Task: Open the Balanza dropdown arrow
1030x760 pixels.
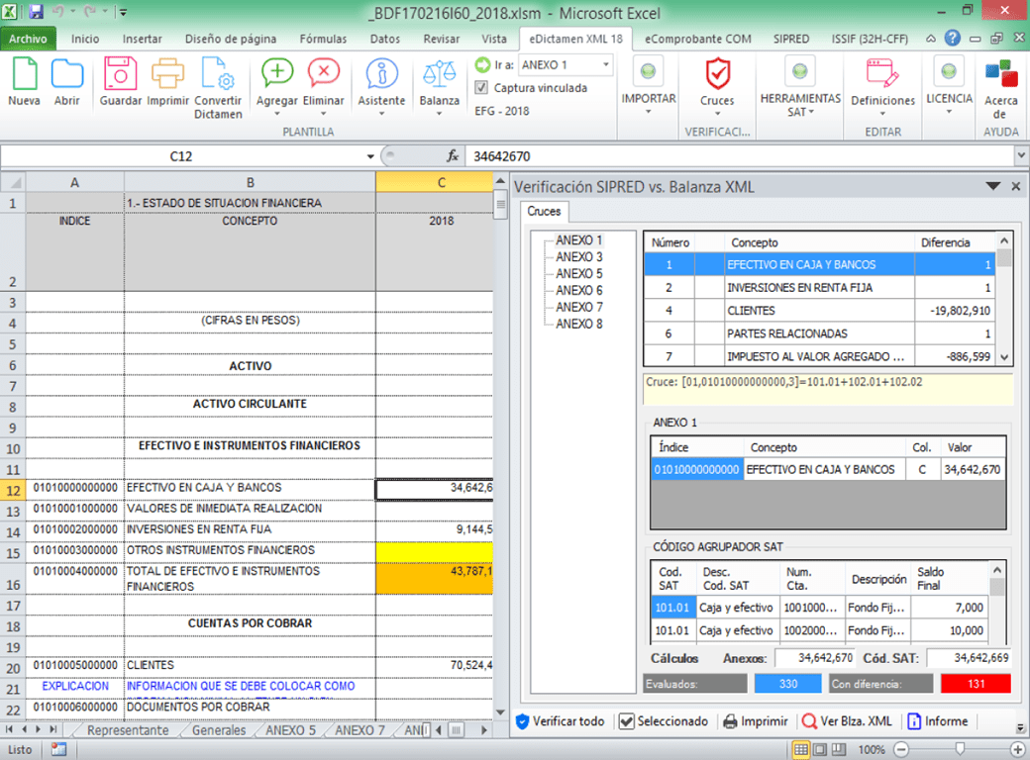Action: 440,114
